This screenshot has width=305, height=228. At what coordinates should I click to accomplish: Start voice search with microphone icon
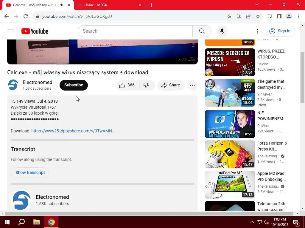point(222,31)
